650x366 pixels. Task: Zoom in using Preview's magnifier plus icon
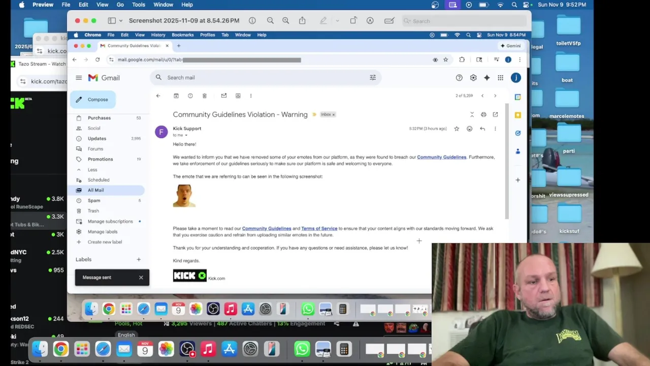click(286, 21)
